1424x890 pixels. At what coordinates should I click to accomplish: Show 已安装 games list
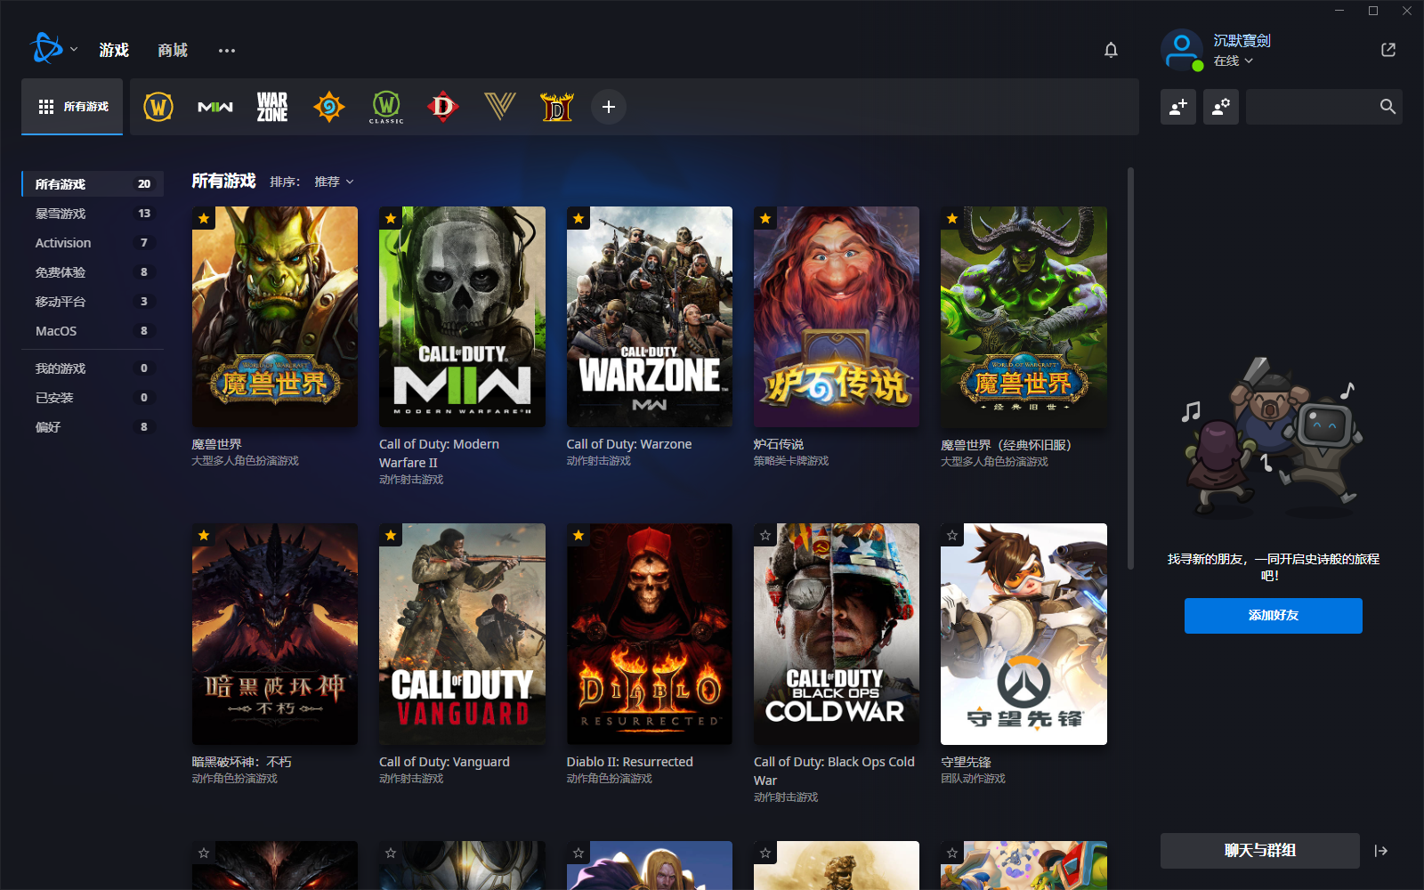(x=93, y=398)
